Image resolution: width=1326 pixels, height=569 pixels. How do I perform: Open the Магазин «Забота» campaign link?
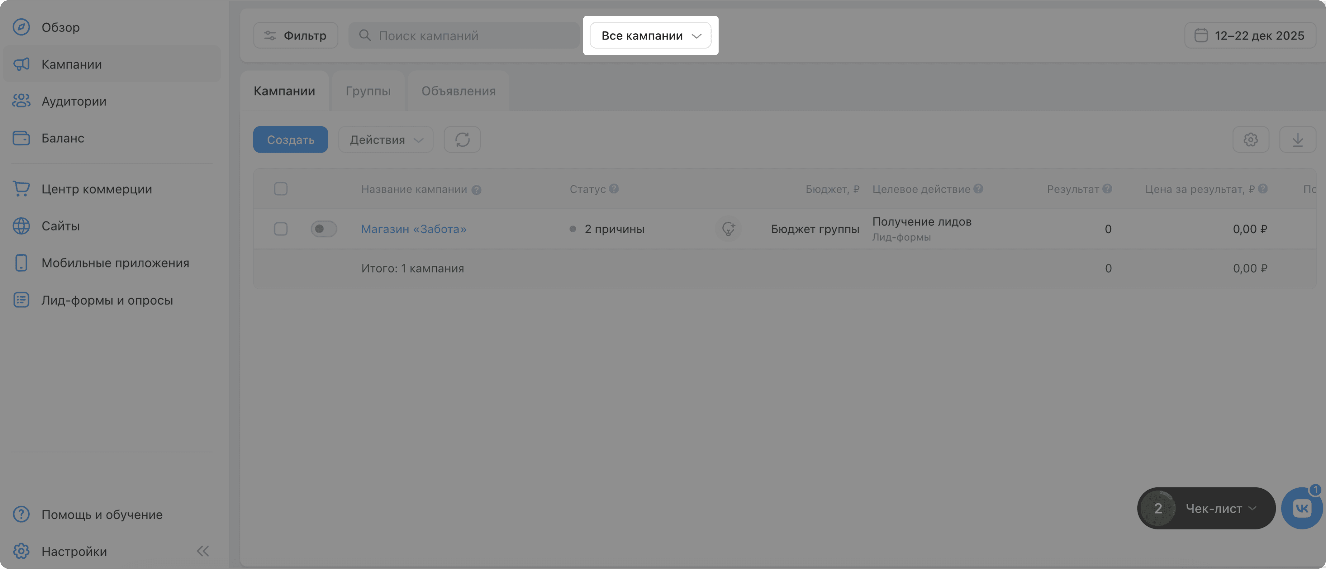tap(413, 229)
